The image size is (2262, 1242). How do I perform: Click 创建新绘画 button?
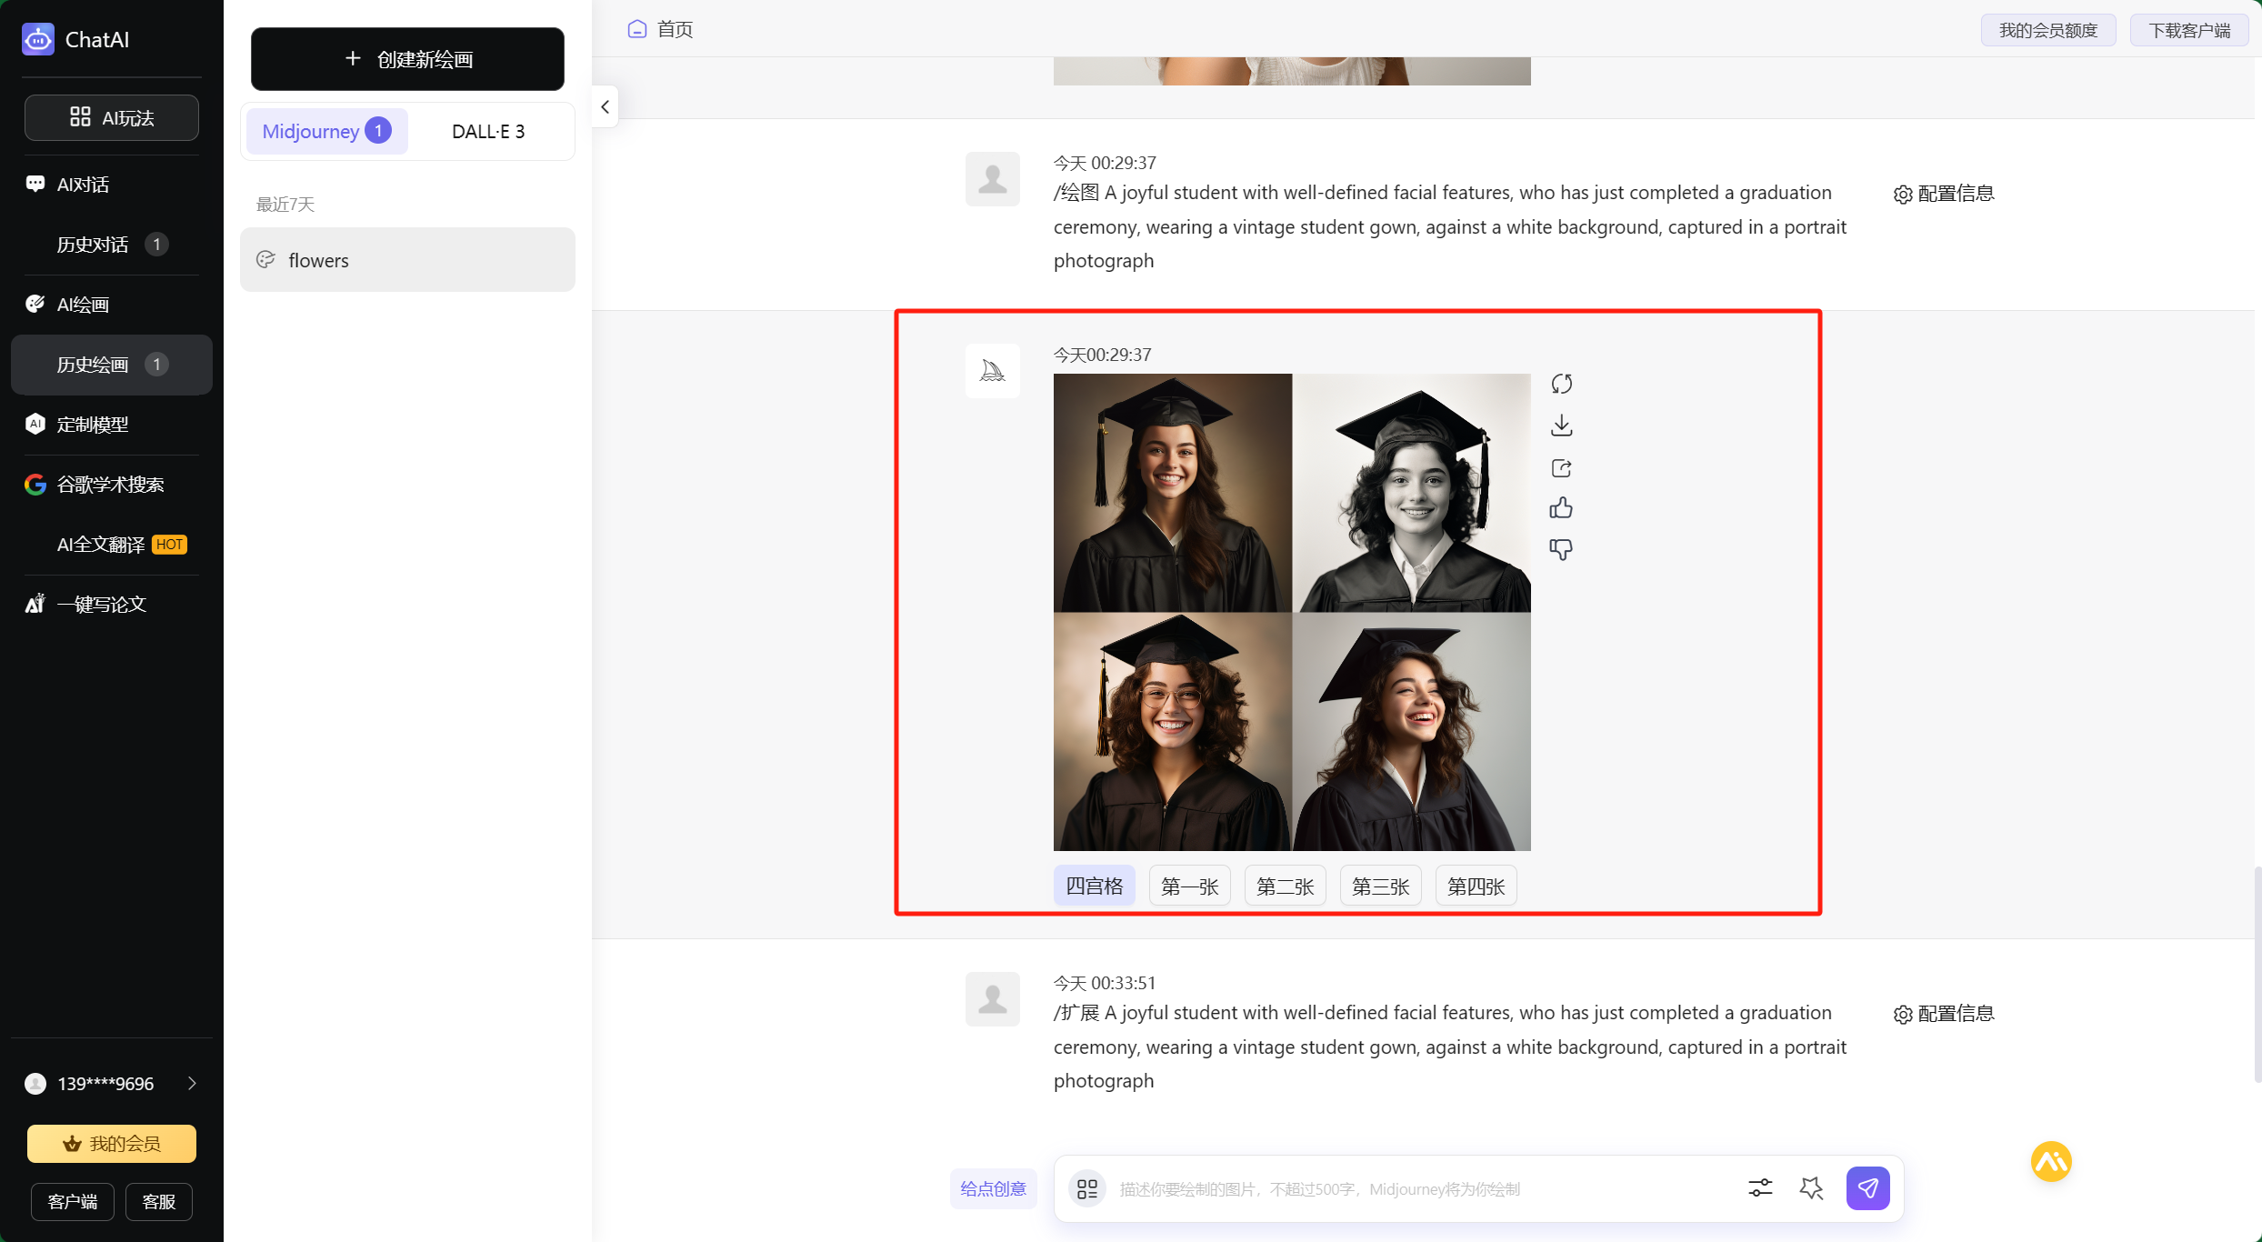click(407, 60)
